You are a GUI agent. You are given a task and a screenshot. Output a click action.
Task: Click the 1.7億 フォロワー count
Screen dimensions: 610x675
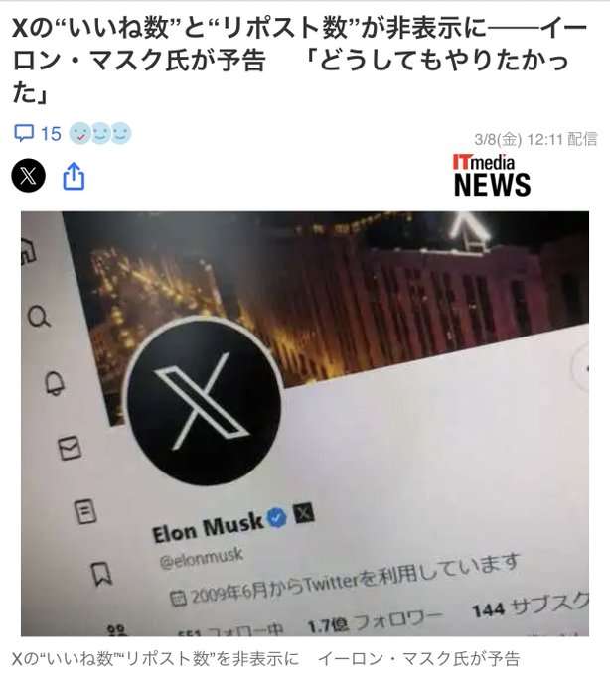pos(375,620)
